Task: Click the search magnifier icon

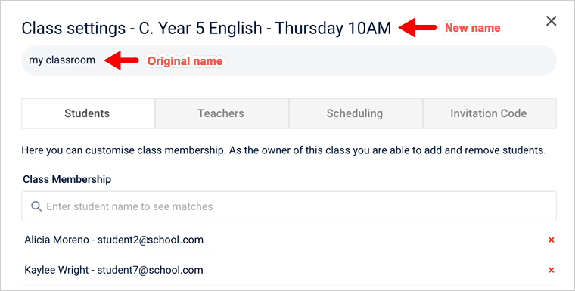Action: (36, 206)
